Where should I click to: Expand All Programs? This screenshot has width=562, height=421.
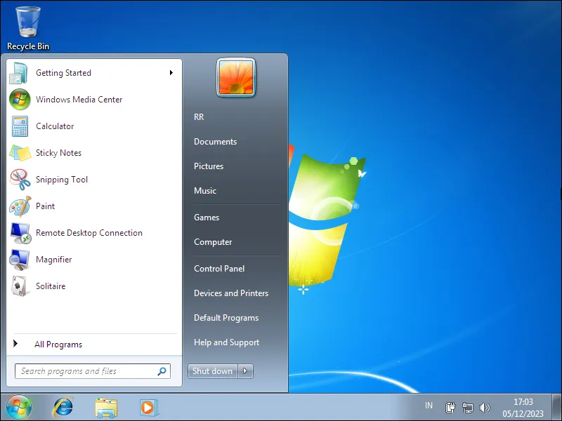click(58, 344)
